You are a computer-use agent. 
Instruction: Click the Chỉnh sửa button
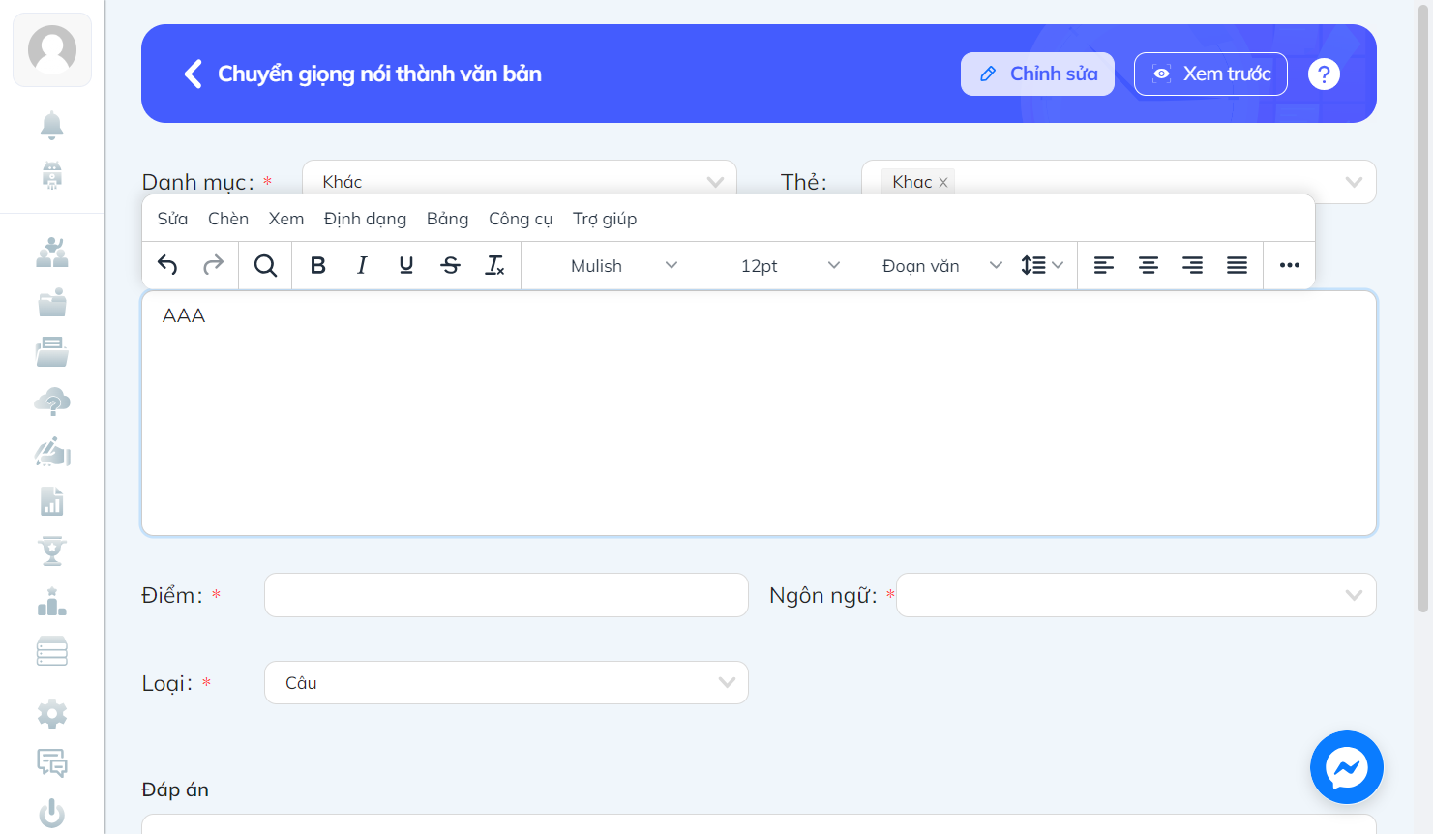point(1037,74)
